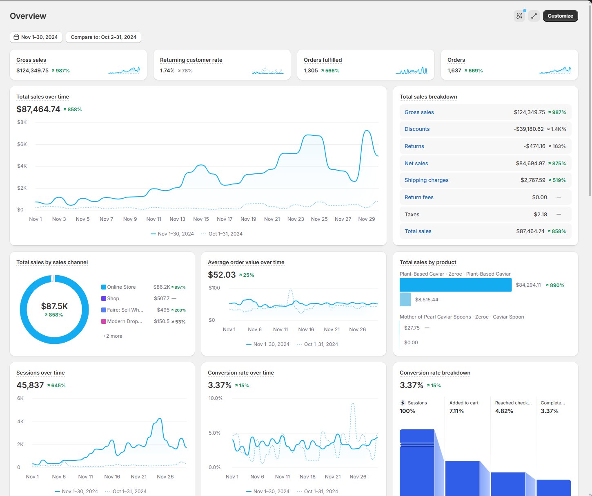This screenshot has height=496, width=592.
Task: Select the Online Store channel link
Action: pyautogui.click(x=121, y=287)
